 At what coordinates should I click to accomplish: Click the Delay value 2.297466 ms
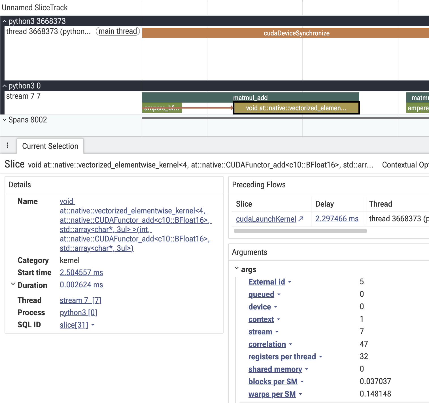tap(337, 219)
